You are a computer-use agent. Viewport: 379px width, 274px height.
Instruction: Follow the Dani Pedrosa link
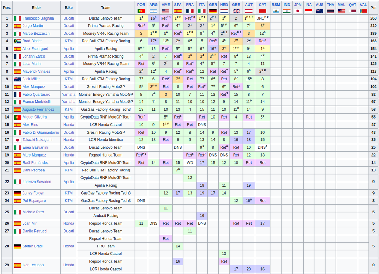click(x=34, y=170)
